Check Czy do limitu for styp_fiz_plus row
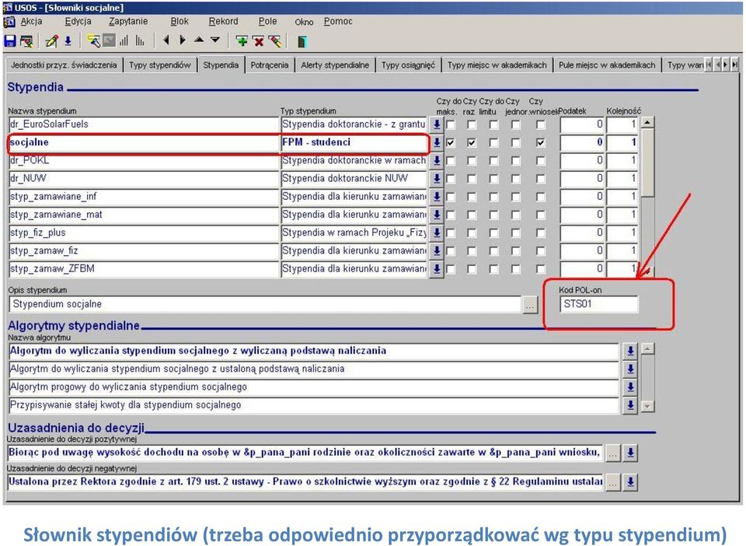Image resolution: width=746 pixels, height=546 pixels. click(494, 233)
